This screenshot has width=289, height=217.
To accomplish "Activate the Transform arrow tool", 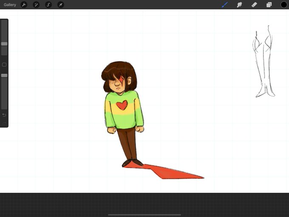I will pos(61,5).
